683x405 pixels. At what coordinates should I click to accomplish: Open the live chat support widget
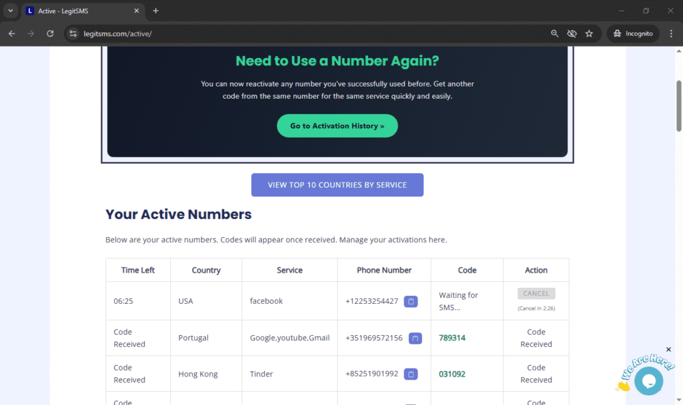[648, 380]
